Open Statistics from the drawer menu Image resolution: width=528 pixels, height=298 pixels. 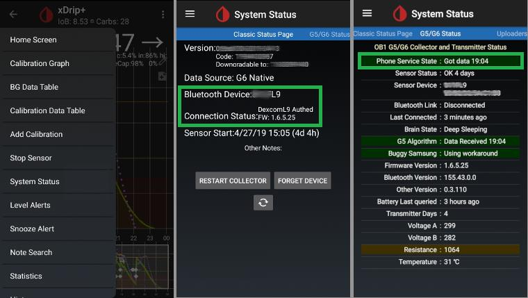tap(58, 276)
